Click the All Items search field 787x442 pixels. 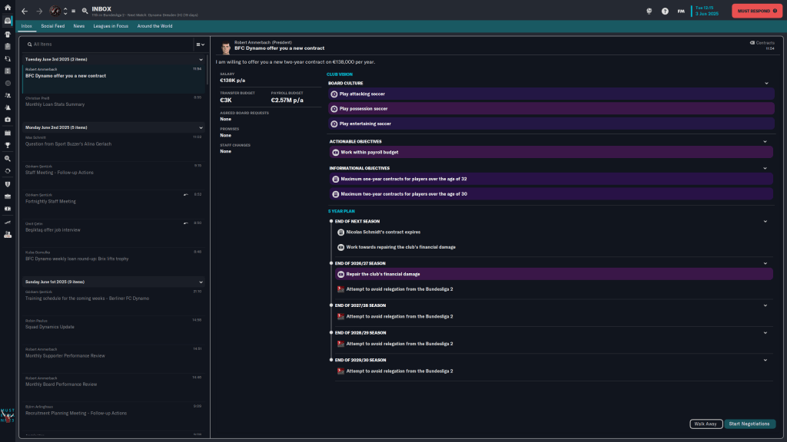[x=108, y=45]
